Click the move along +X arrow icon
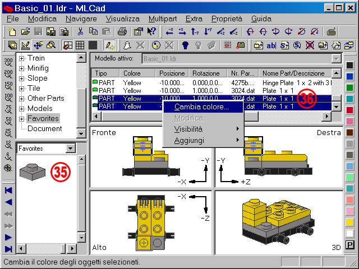The height and width of the screenshot is (269, 359). pos(182,31)
